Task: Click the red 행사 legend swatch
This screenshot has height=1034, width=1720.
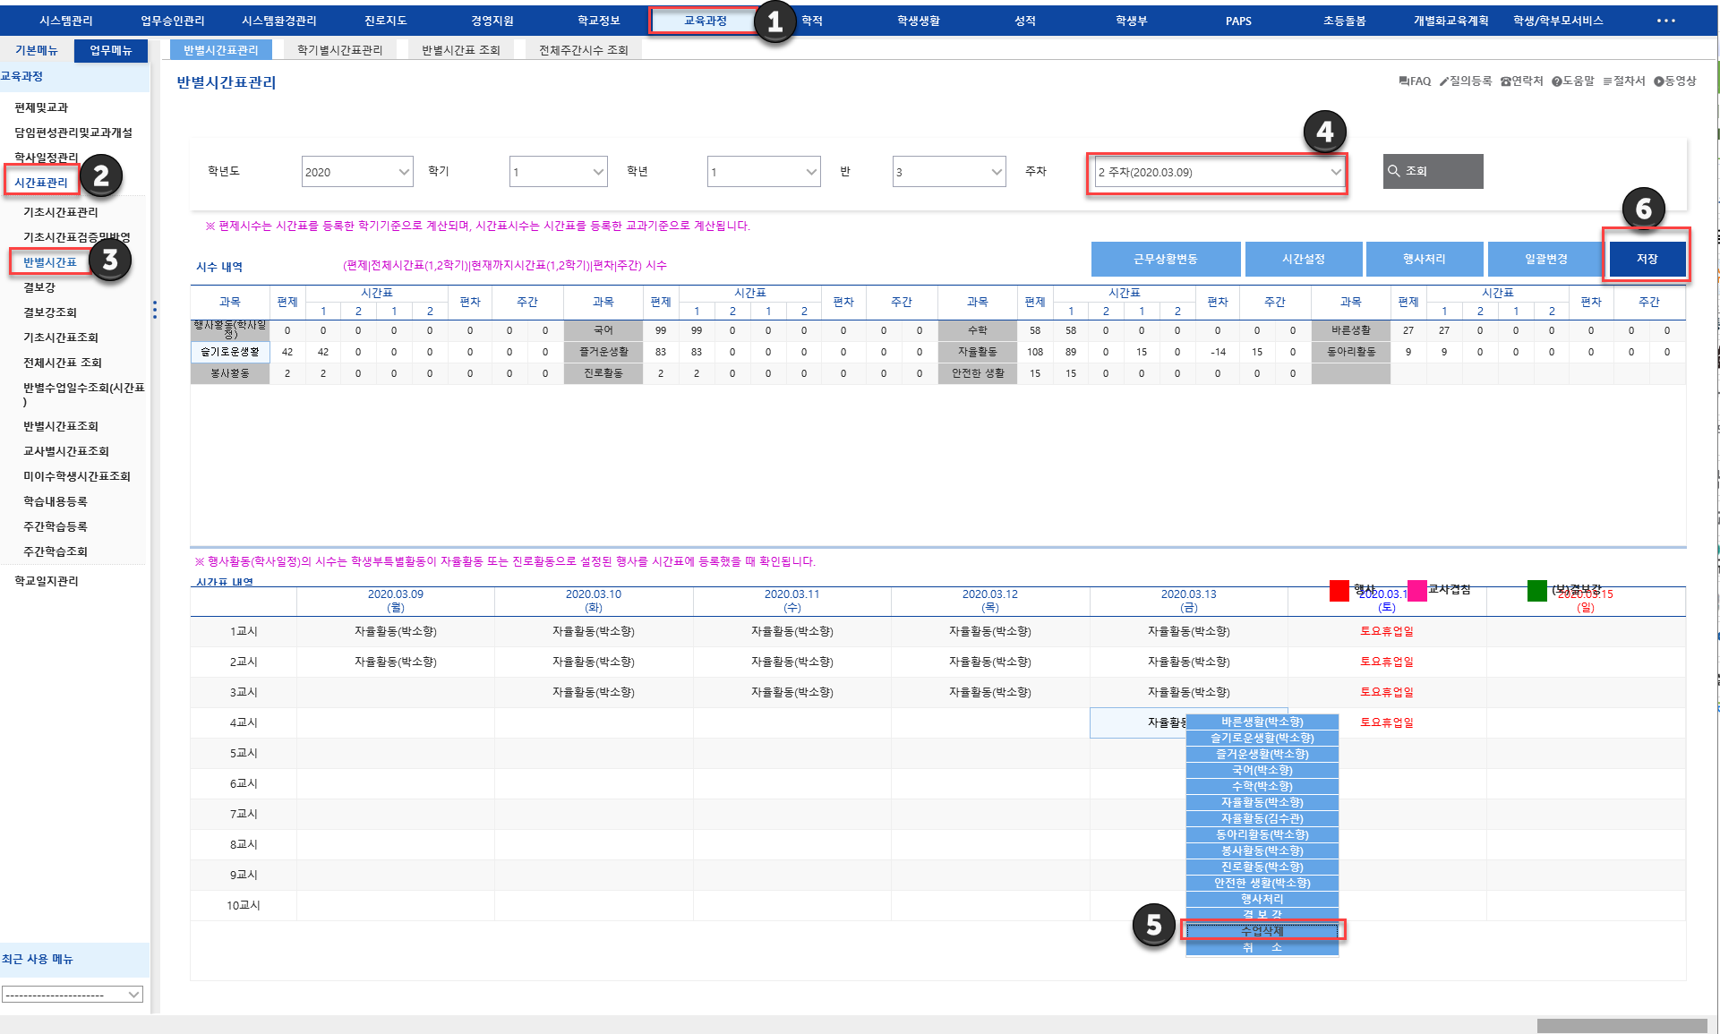Action: [x=1339, y=591]
